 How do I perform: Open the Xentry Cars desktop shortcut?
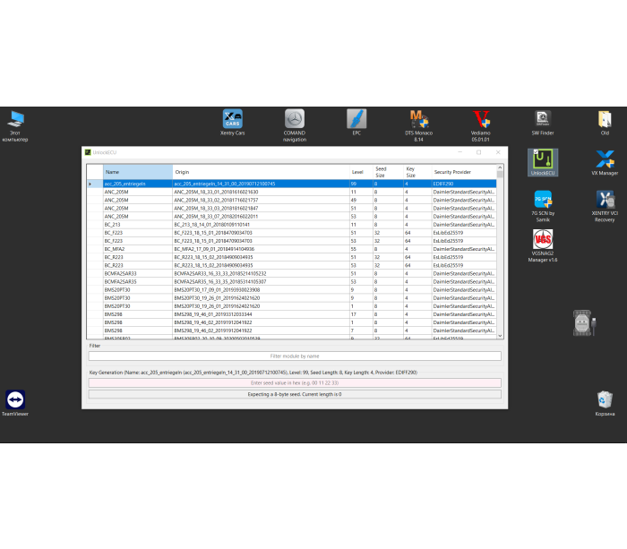coord(232,119)
